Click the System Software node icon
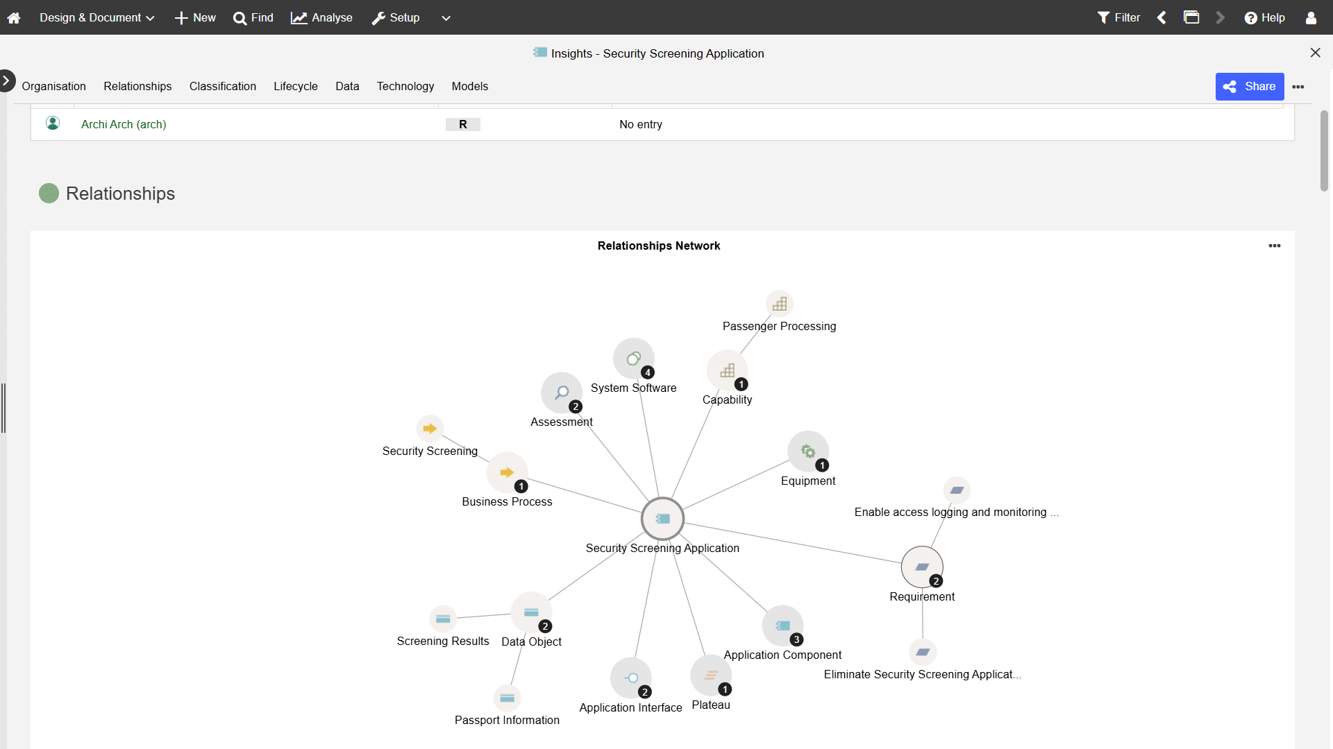The width and height of the screenshot is (1333, 749). pyautogui.click(x=633, y=359)
